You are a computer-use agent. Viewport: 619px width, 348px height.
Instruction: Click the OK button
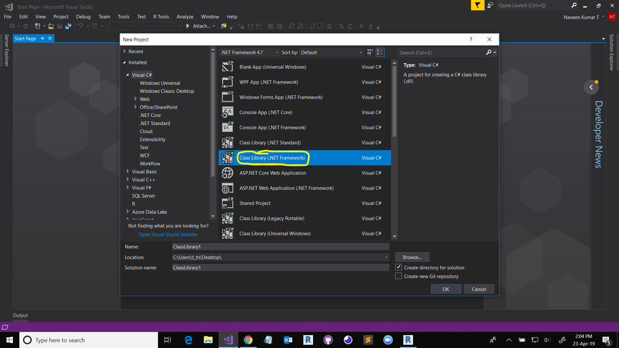coord(446,289)
